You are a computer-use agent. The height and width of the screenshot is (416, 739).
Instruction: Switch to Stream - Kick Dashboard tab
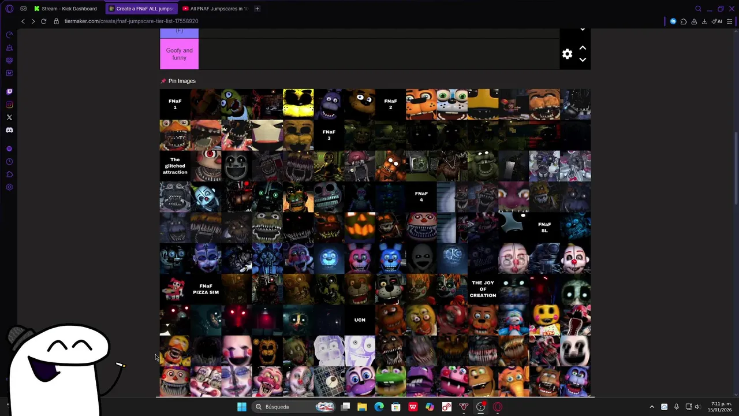click(x=65, y=9)
